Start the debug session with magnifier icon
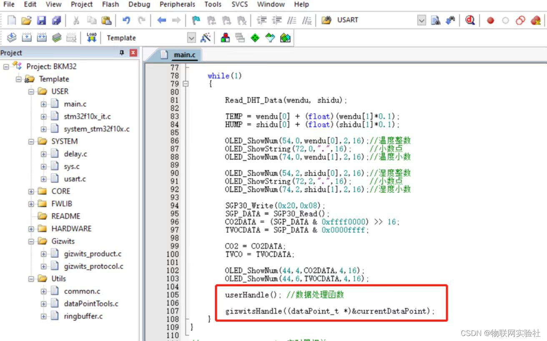Image resolution: width=547 pixels, height=341 pixels. pyautogui.click(x=470, y=20)
